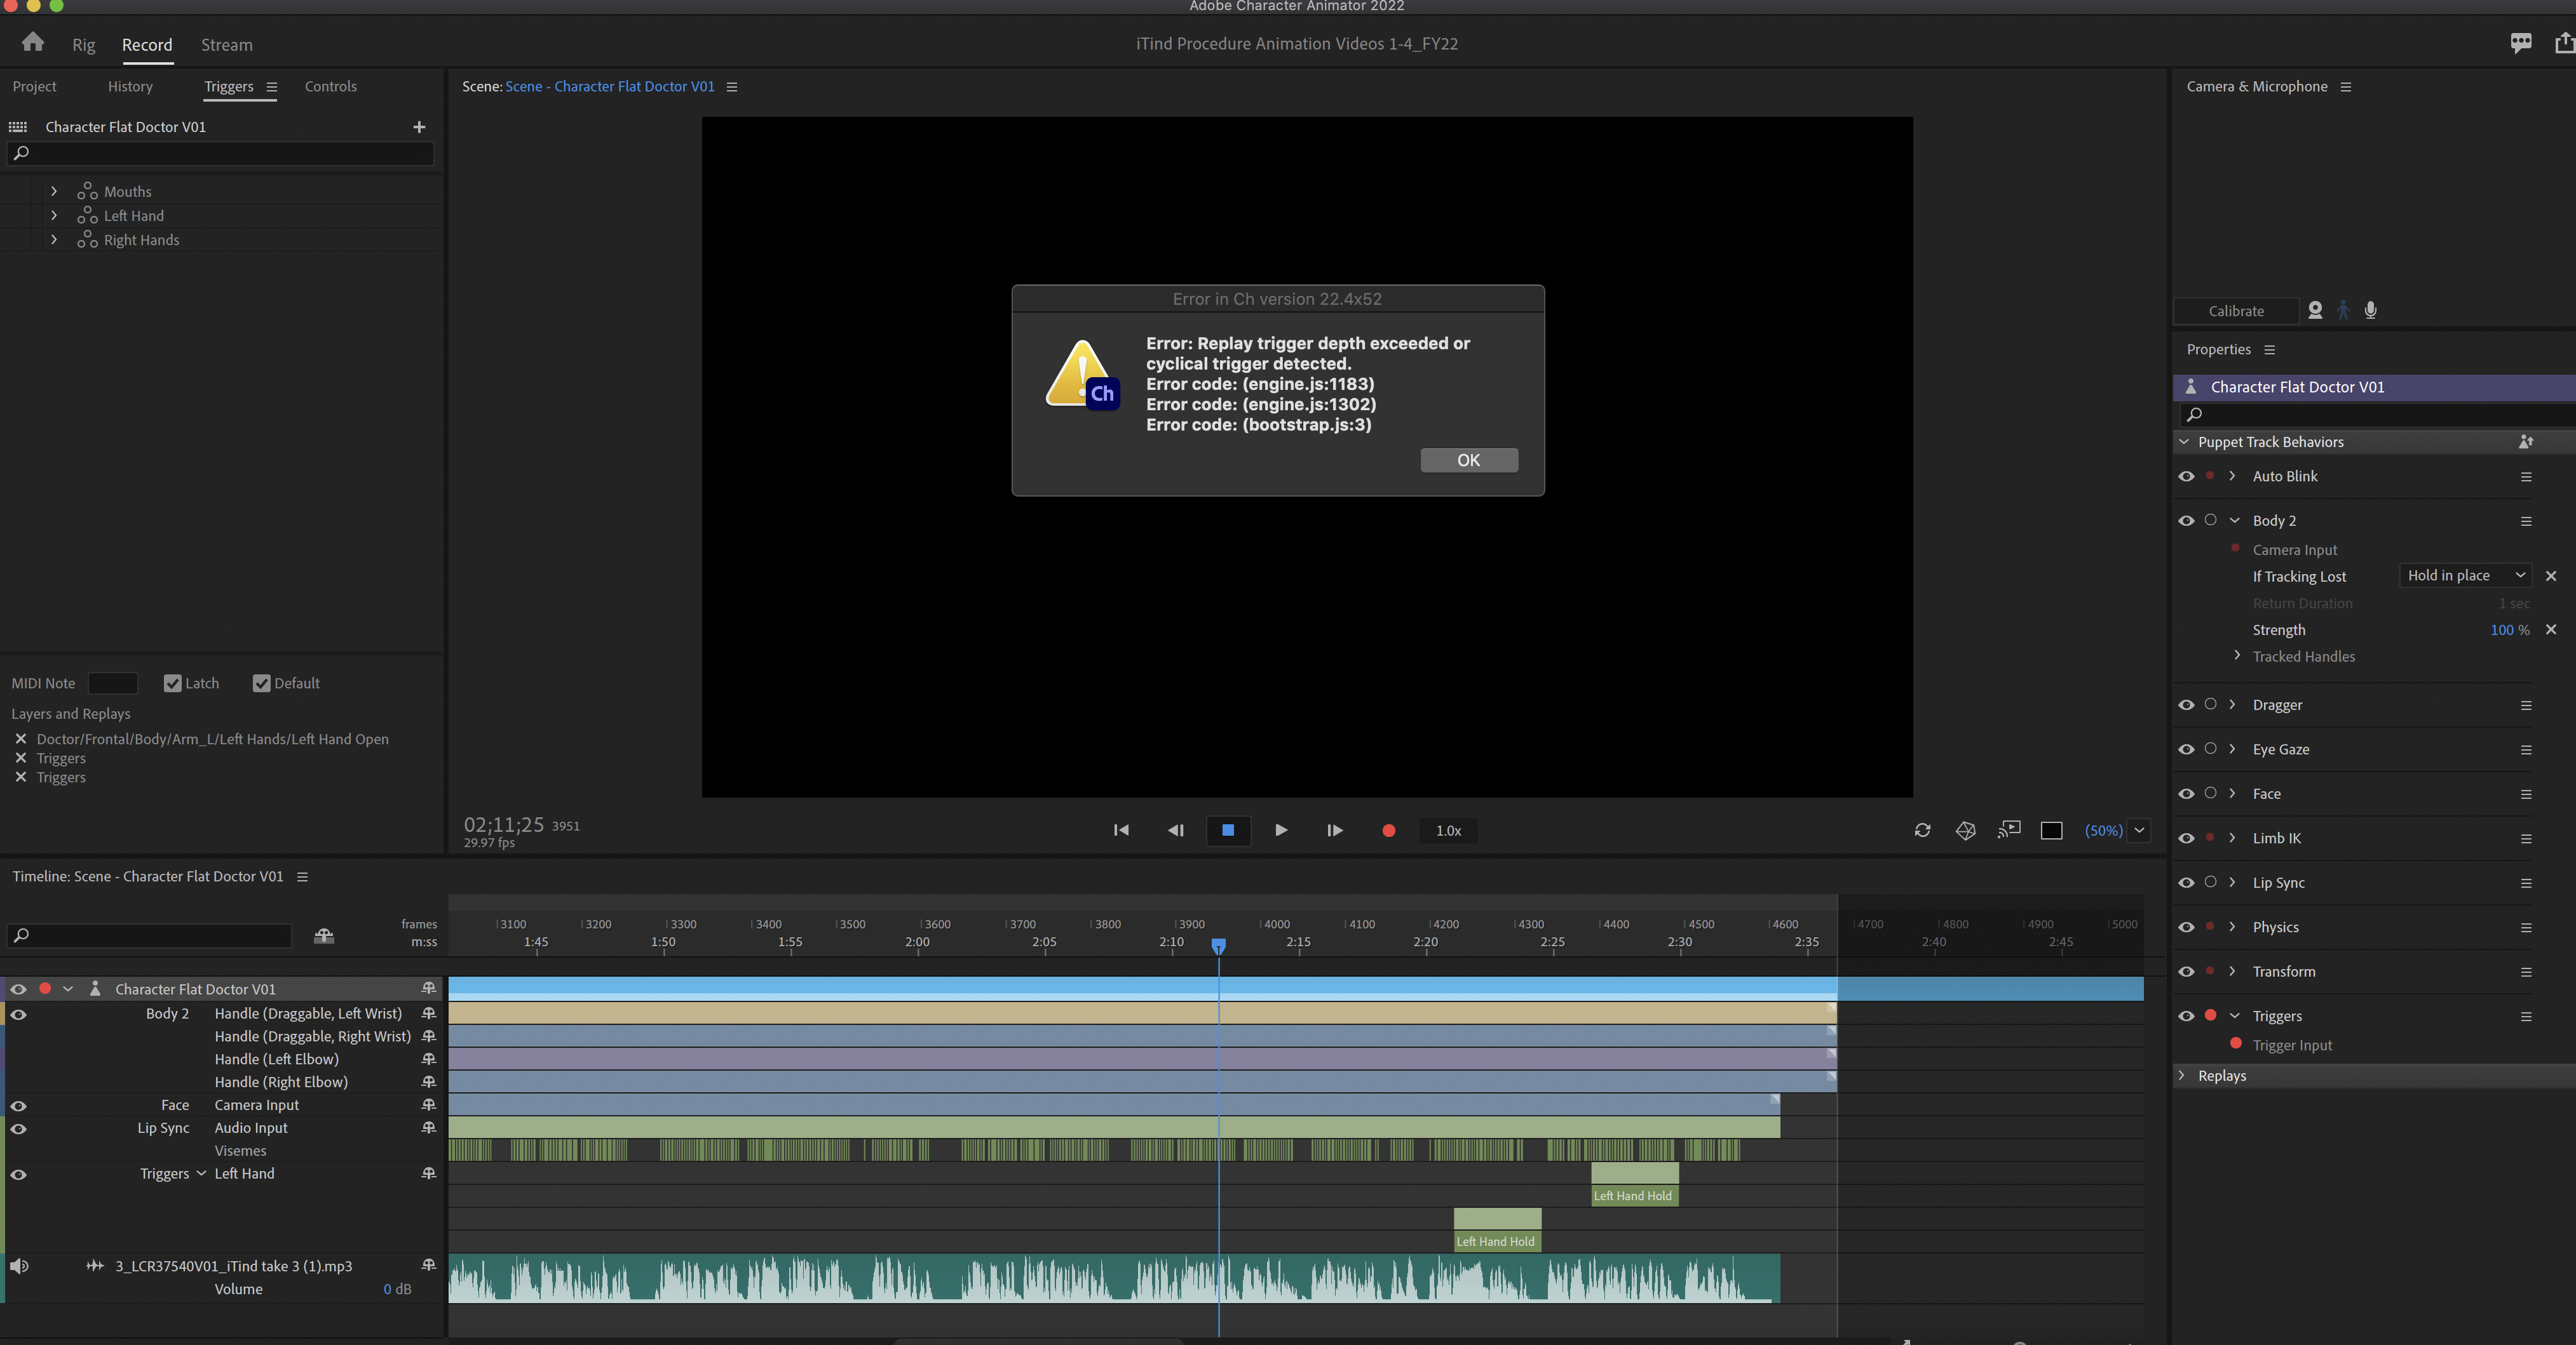
Task: Disable the Default checkbox next to Latch
Action: coord(261,683)
